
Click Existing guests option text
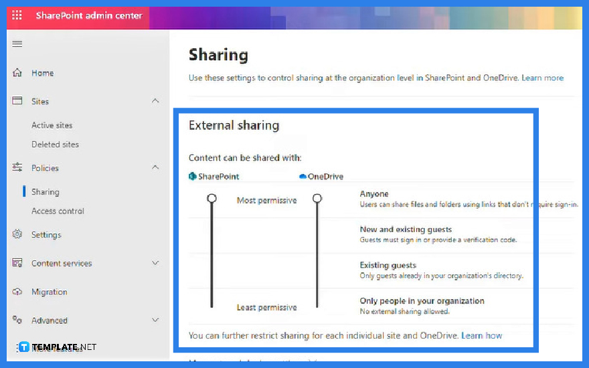click(388, 265)
